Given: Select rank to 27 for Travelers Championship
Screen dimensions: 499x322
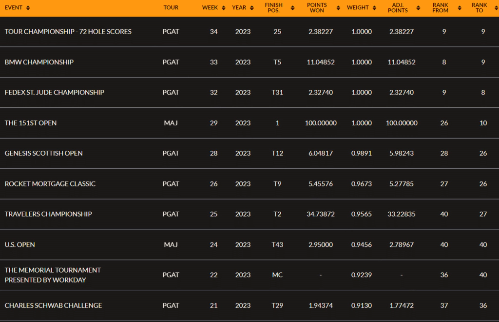Looking at the screenshot, I should coord(483,214).
